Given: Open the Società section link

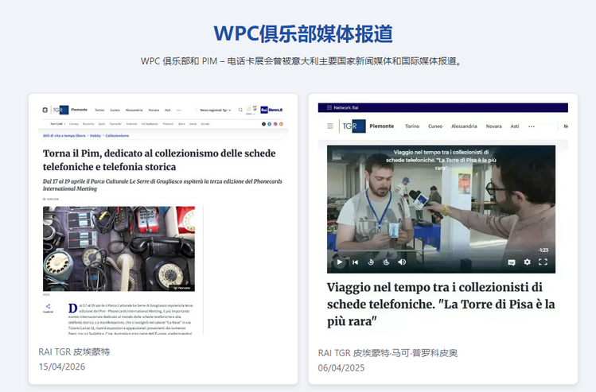Looking at the screenshot, I should tap(205, 124).
